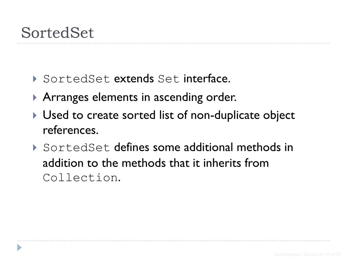The height and width of the screenshot is (260, 347).
Task: Click the bullet arrow before 'Used to create'
Action: [x=35, y=115]
